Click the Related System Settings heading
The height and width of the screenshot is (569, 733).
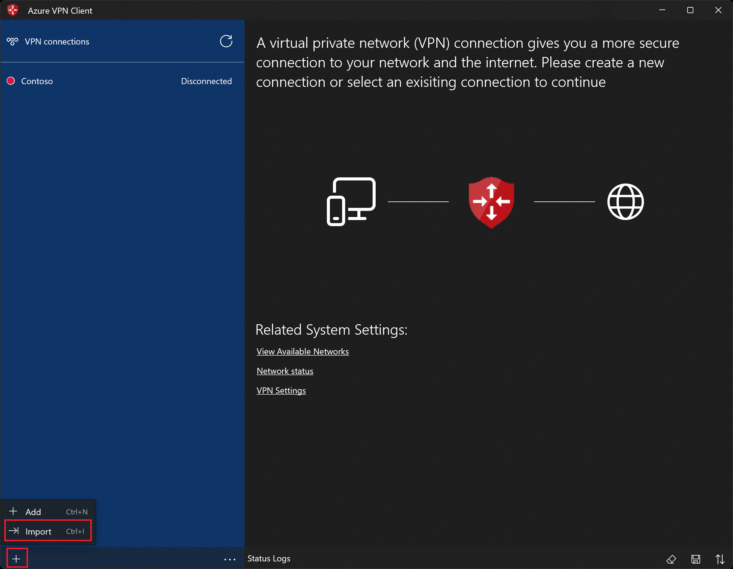click(x=331, y=330)
